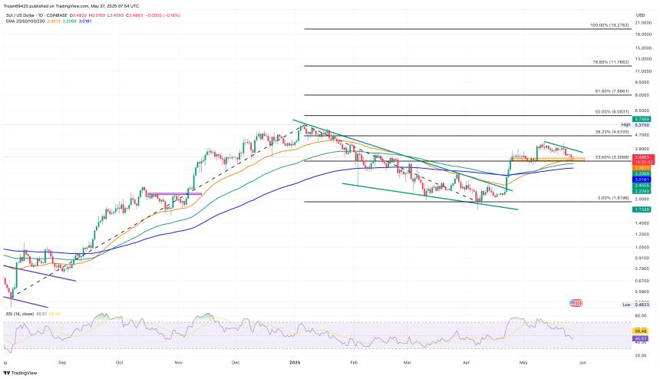660x379 pixels.
Task: Select the pink horizontal resistance zone drawing
Action: coord(174,194)
